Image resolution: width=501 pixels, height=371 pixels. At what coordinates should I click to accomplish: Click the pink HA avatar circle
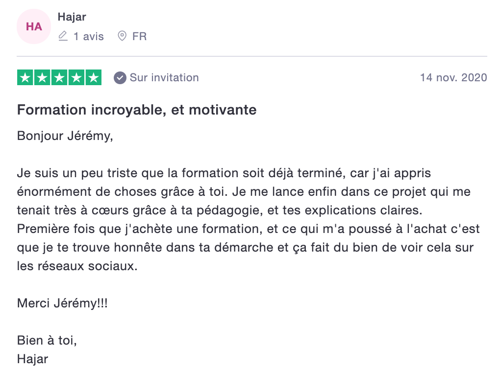[34, 26]
